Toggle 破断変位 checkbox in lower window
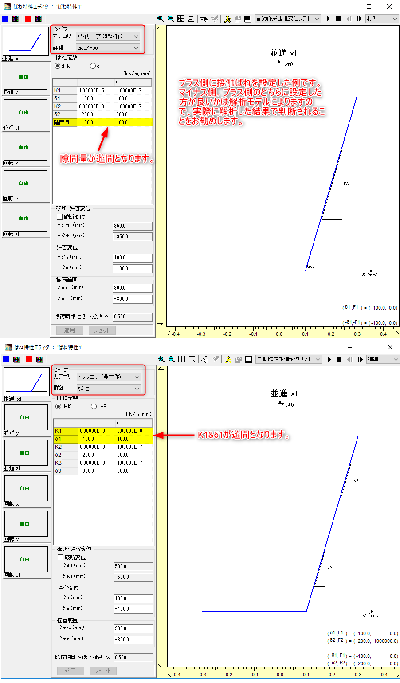 (60, 557)
